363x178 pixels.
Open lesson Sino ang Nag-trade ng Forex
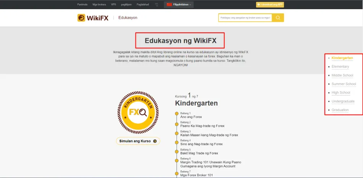click(201, 144)
